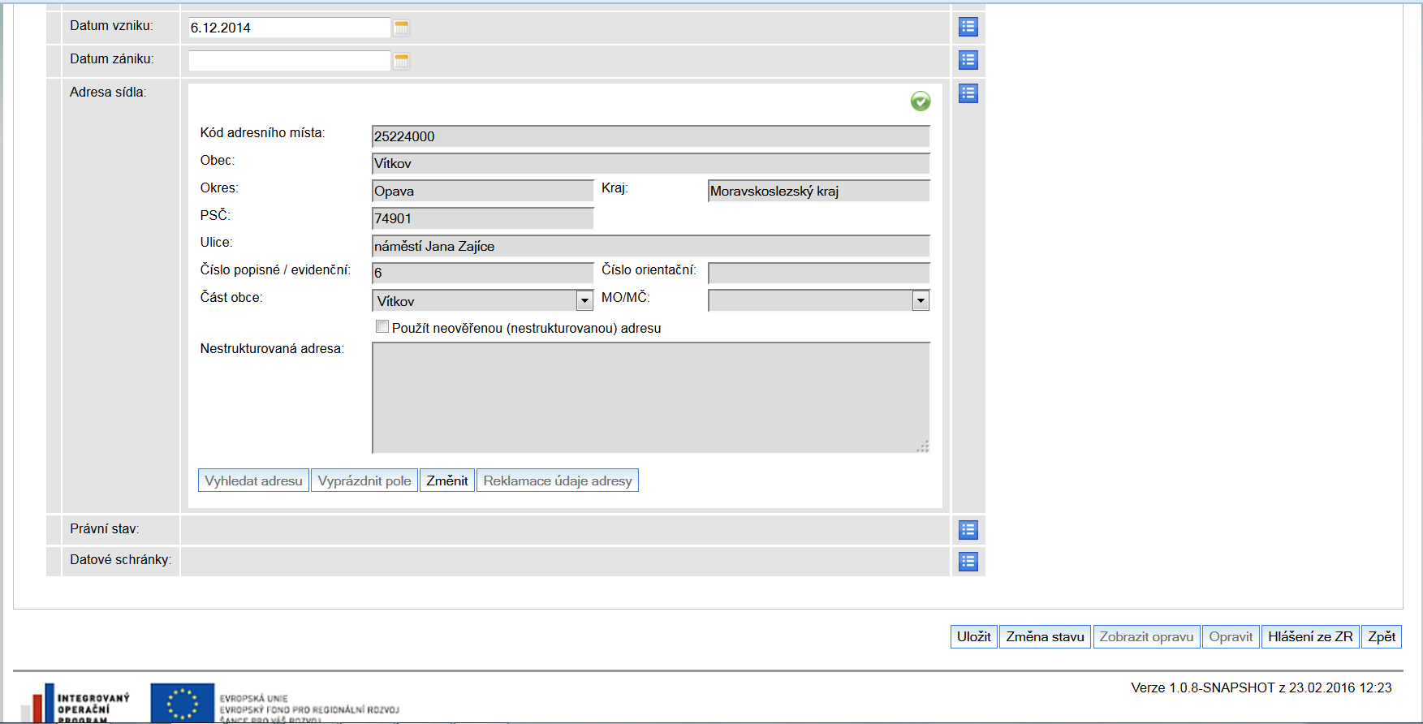1423x724 pixels.
Task: Click the Změnit button
Action: [447, 481]
